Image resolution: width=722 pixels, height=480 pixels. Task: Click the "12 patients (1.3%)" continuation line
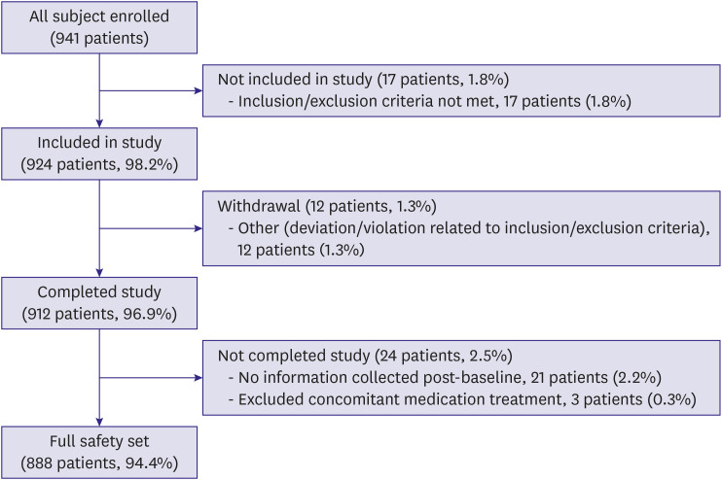301,251
